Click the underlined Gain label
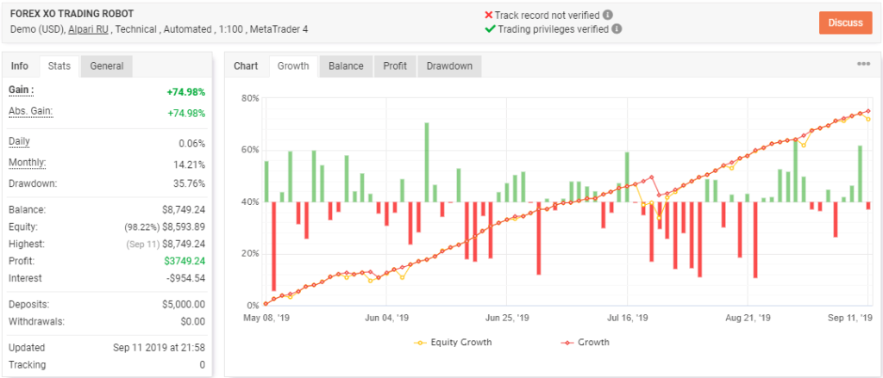The image size is (883, 378). pyautogui.click(x=21, y=89)
